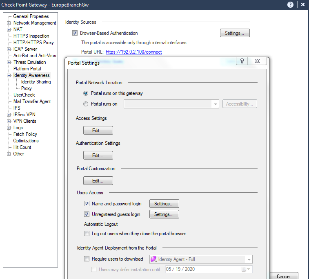Open help in the Check Point Gateway title bar
Image resolution: width=309 pixels, height=279 pixels.
click(290, 5)
